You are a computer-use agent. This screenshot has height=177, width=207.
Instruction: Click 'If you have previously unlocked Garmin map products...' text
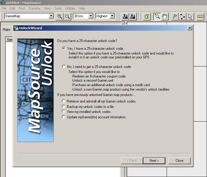pos(96,95)
